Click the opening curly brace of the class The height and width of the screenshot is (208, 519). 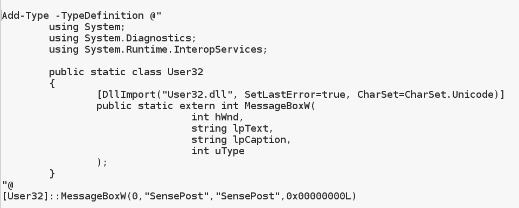click(52, 83)
